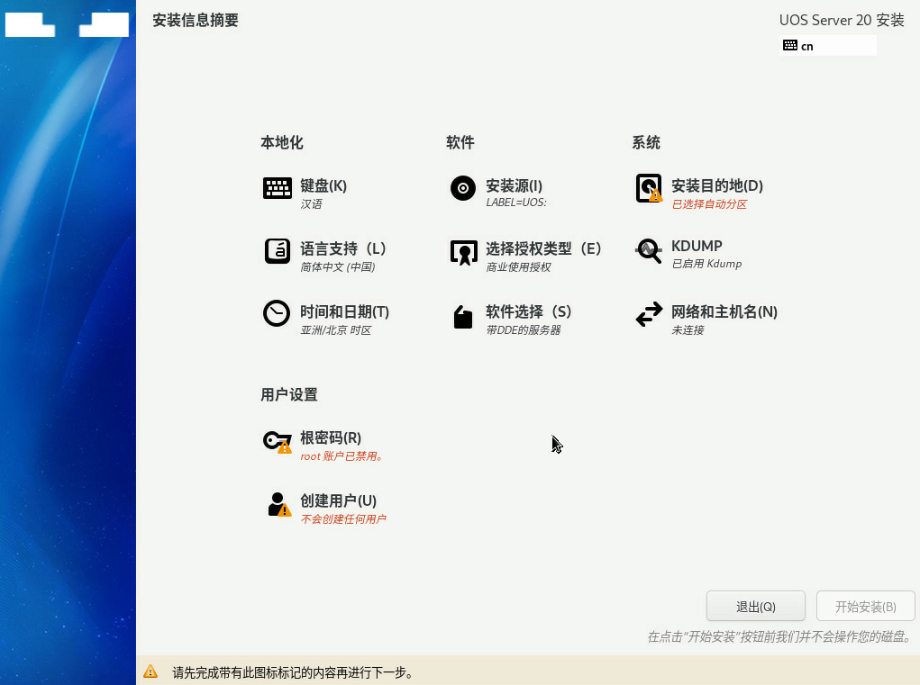Click the status text 带DDE的服务器

point(524,330)
